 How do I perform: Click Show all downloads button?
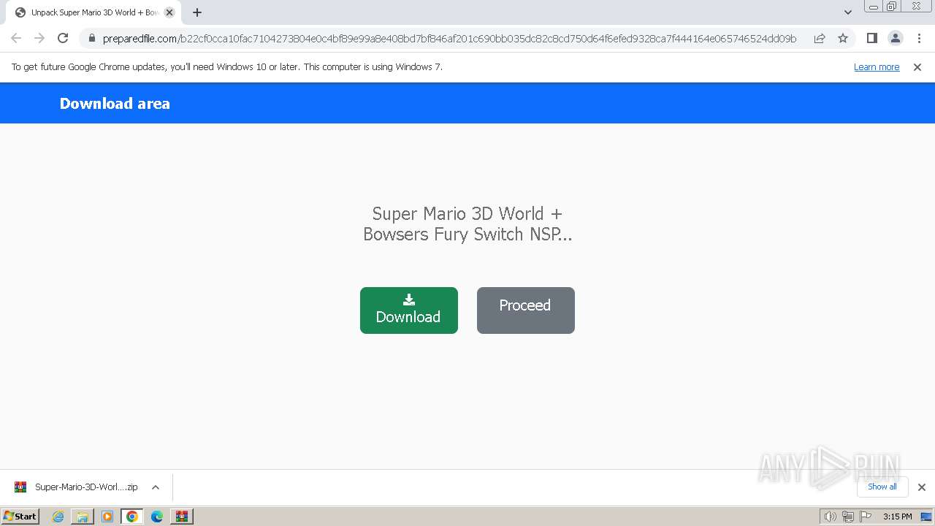[x=882, y=487]
